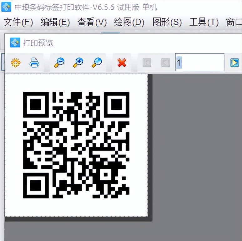242x241 pixels.
Task: Click the app logo in the main title bar
Action: click(6, 7)
